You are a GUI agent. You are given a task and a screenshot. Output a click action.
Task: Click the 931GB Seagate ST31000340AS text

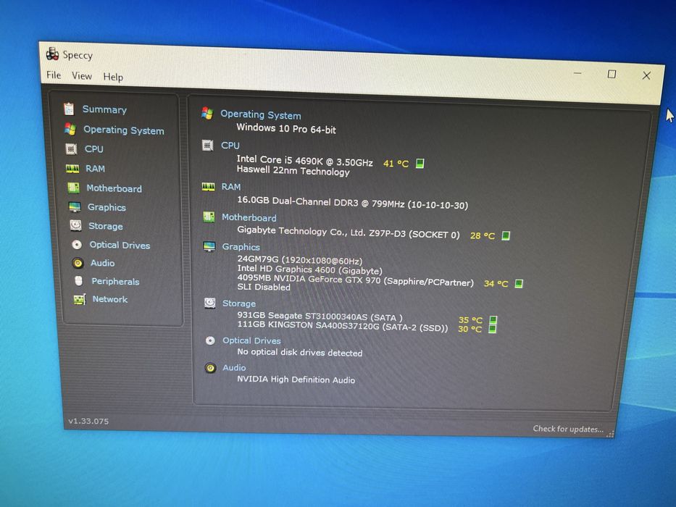320,317
